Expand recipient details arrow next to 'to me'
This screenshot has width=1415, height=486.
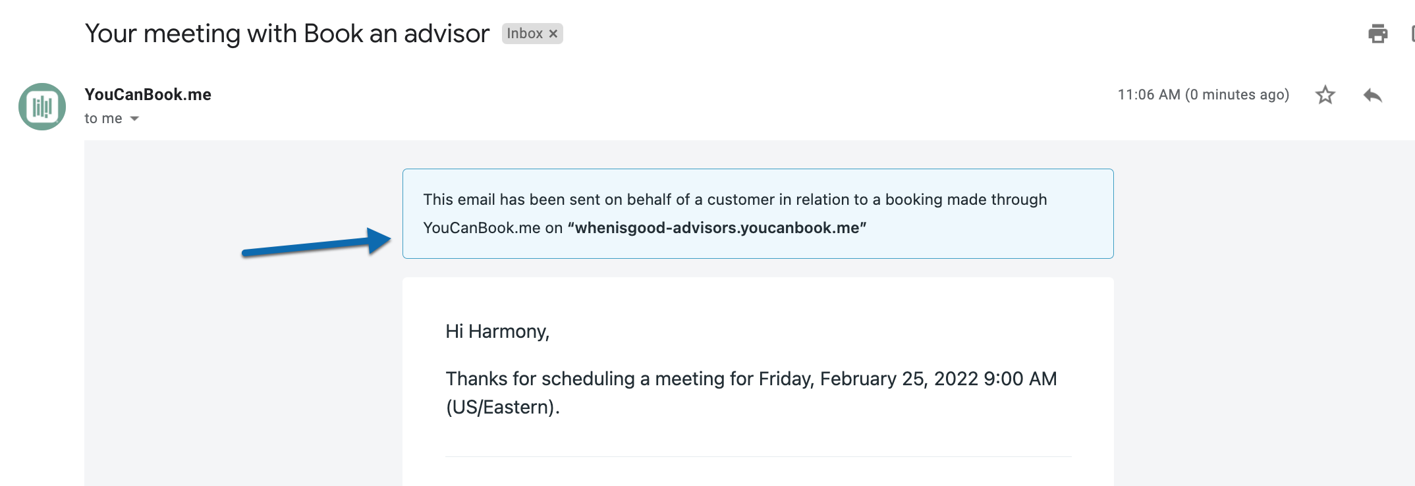click(134, 119)
